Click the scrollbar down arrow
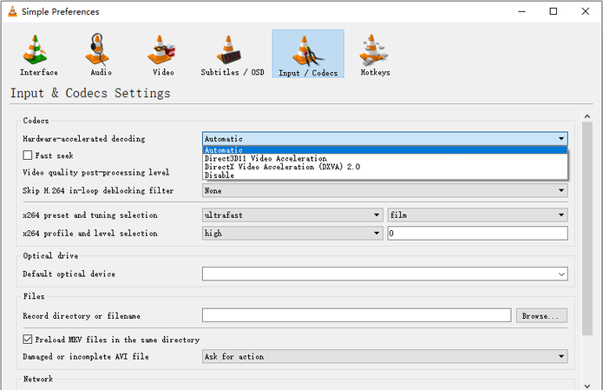This screenshot has height=390, width=603. pyautogui.click(x=587, y=386)
